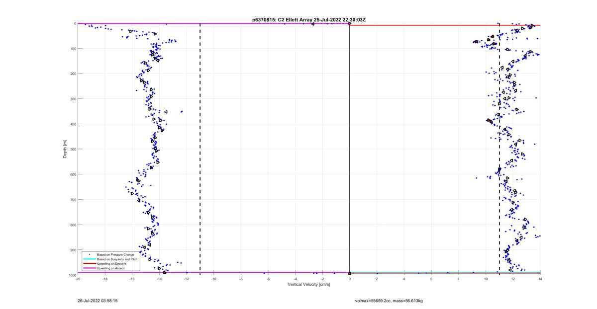This screenshot has width=597, height=309.
Task: Select the 'Vertical Velocity [cm/s]' x-axis label
Action: (x=309, y=285)
